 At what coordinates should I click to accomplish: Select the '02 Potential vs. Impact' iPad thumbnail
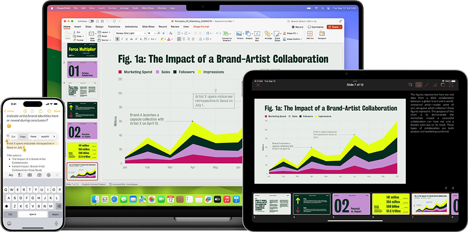pyautogui.click(x=351, y=203)
